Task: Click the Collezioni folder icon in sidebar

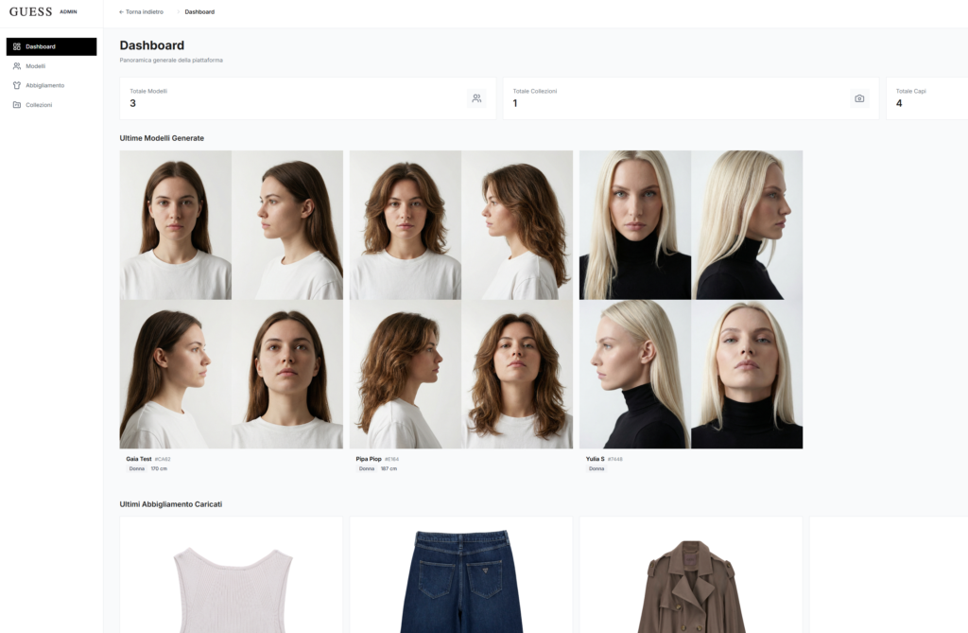Action: pos(17,105)
